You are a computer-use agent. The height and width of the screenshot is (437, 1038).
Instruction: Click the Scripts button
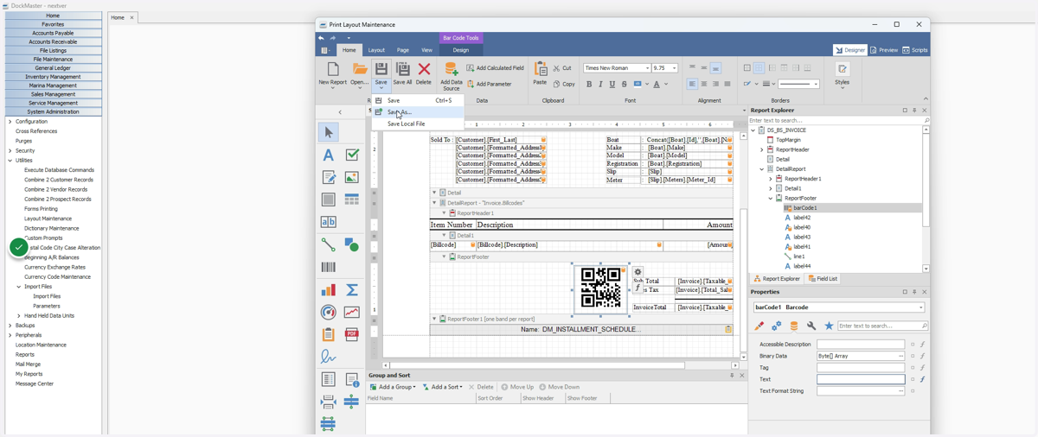pyautogui.click(x=915, y=50)
